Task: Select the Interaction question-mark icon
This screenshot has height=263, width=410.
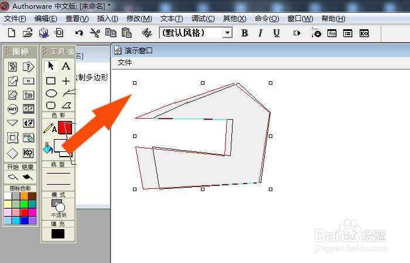Action: coord(28,67)
